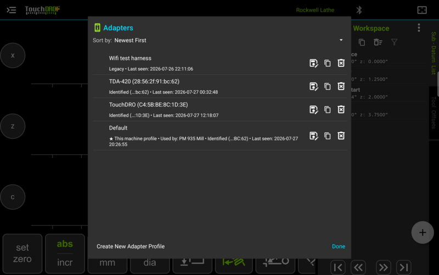Toggle abs/incr mode

[65, 254]
